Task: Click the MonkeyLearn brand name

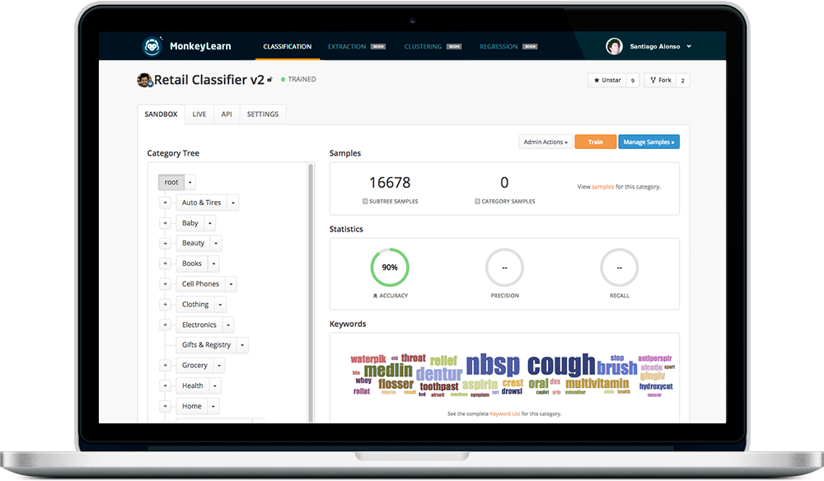Action: pos(200,46)
